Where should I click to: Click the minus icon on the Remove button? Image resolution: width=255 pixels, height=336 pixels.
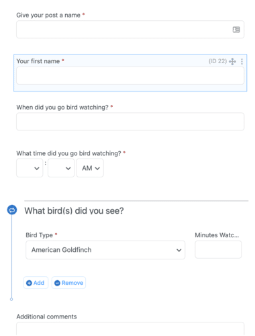coord(57,283)
